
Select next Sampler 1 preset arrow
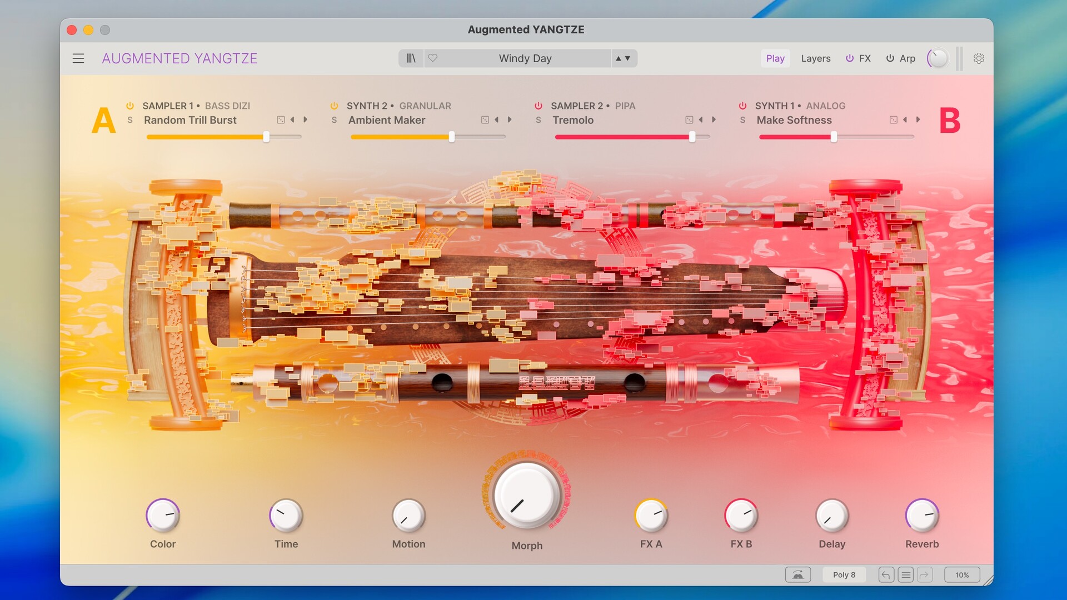point(305,119)
